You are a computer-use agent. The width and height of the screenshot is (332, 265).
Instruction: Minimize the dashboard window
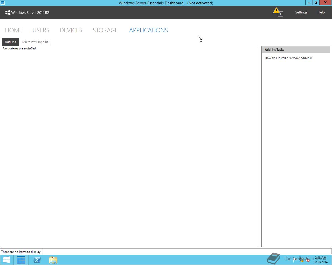309,3
